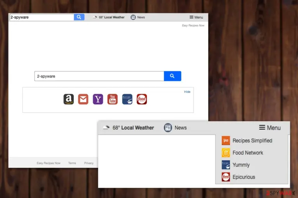Click the red Epicurious menu icon
Image resolution: width=298 pixels, height=198 pixels.
pyautogui.click(x=226, y=177)
